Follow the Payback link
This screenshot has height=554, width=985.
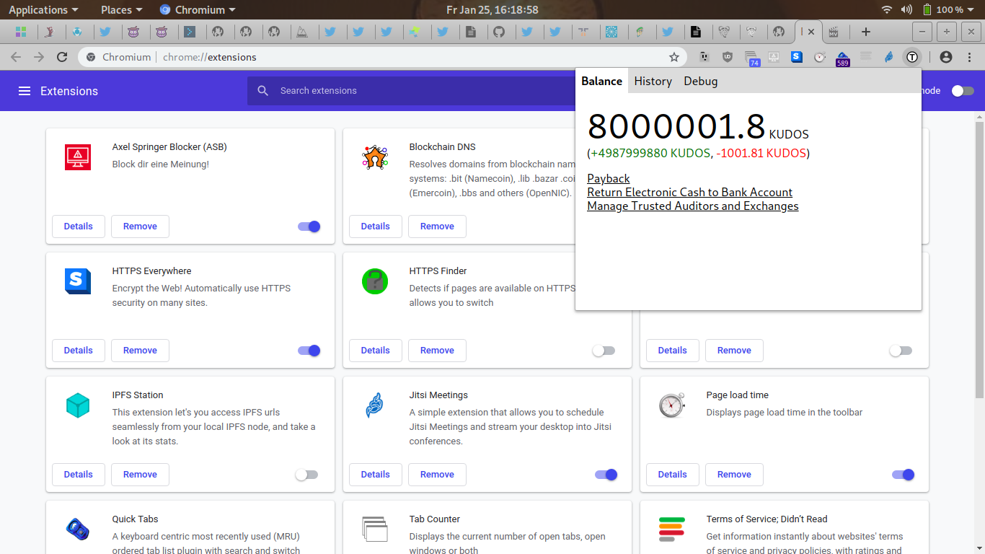click(609, 179)
